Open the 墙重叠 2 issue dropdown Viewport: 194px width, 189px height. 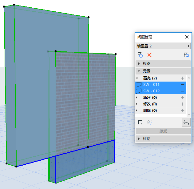pyautogui.click(x=163, y=46)
